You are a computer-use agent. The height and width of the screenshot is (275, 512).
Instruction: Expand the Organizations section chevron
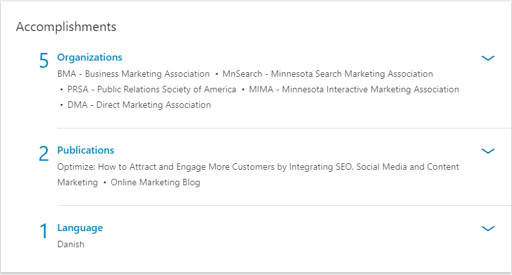(x=488, y=58)
